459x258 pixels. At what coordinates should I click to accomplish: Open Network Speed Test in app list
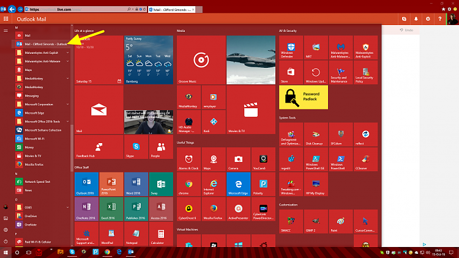coord(41,182)
